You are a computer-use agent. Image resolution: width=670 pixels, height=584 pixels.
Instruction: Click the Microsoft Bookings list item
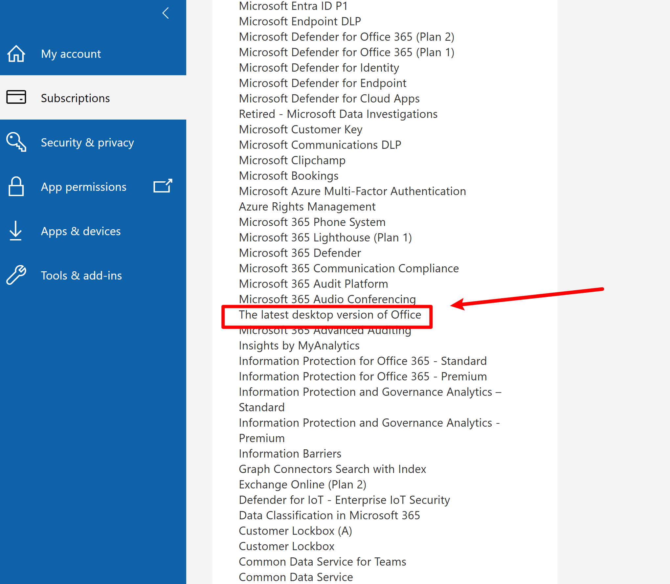[x=288, y=176]
